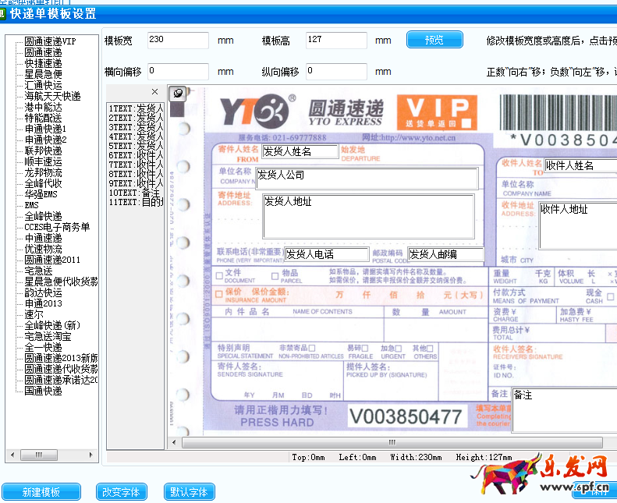Select template 优速物流
Viewport: 617px width, 503px height.
[x=43, y=249]
